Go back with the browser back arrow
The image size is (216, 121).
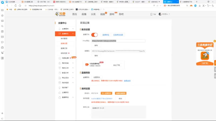point(7,6)
